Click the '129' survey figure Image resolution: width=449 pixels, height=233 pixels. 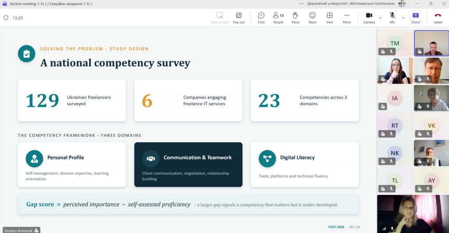(43, 101)
